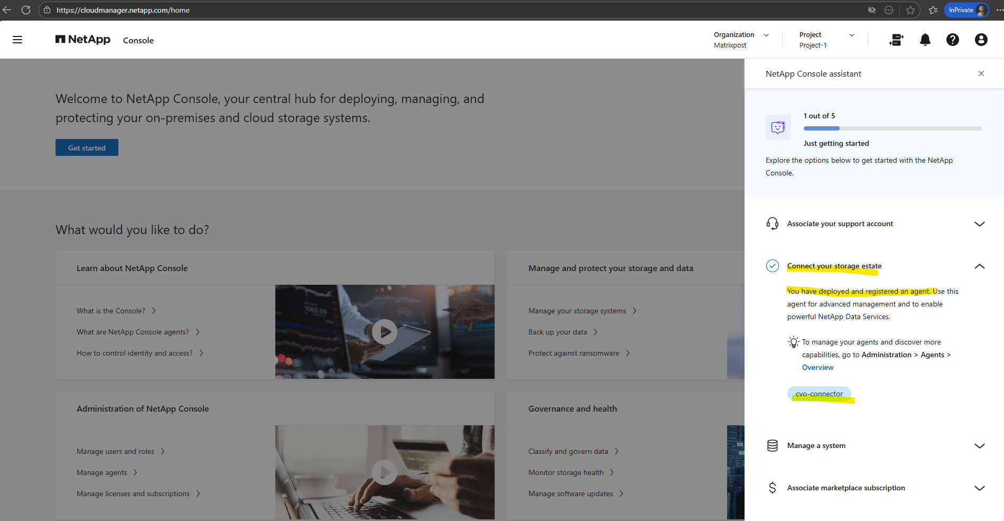Open the help question mark icon

click(953, 40)
